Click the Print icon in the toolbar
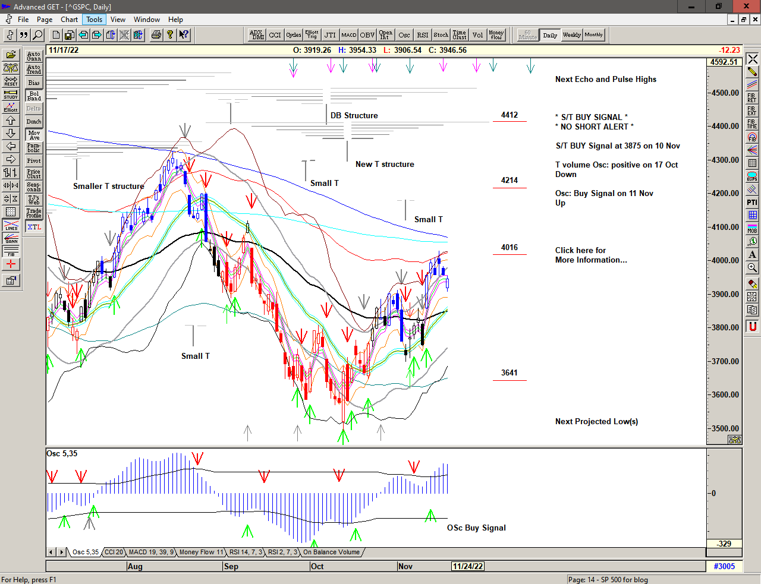 click(x=156, y=35)
